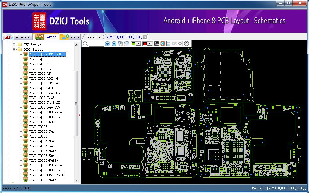Select VIVO iQOO Neo6 entry
Viewport: 309px width, 193px height.
42,98
